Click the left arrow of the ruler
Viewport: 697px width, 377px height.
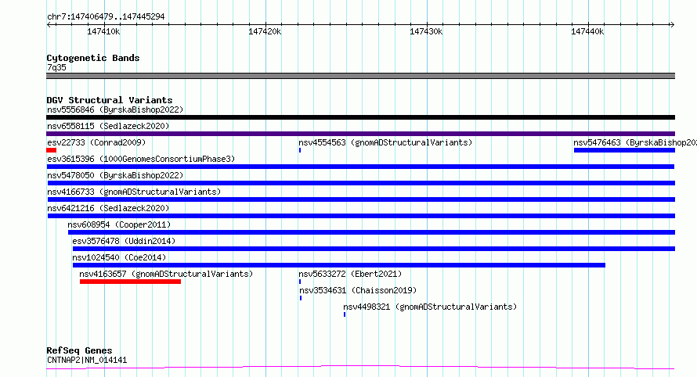[49, 24]
